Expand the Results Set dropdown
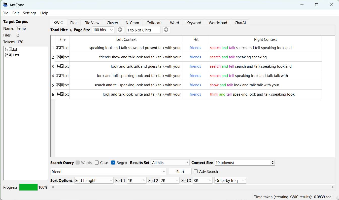The image size is (339, 200). tap(170, 163)
